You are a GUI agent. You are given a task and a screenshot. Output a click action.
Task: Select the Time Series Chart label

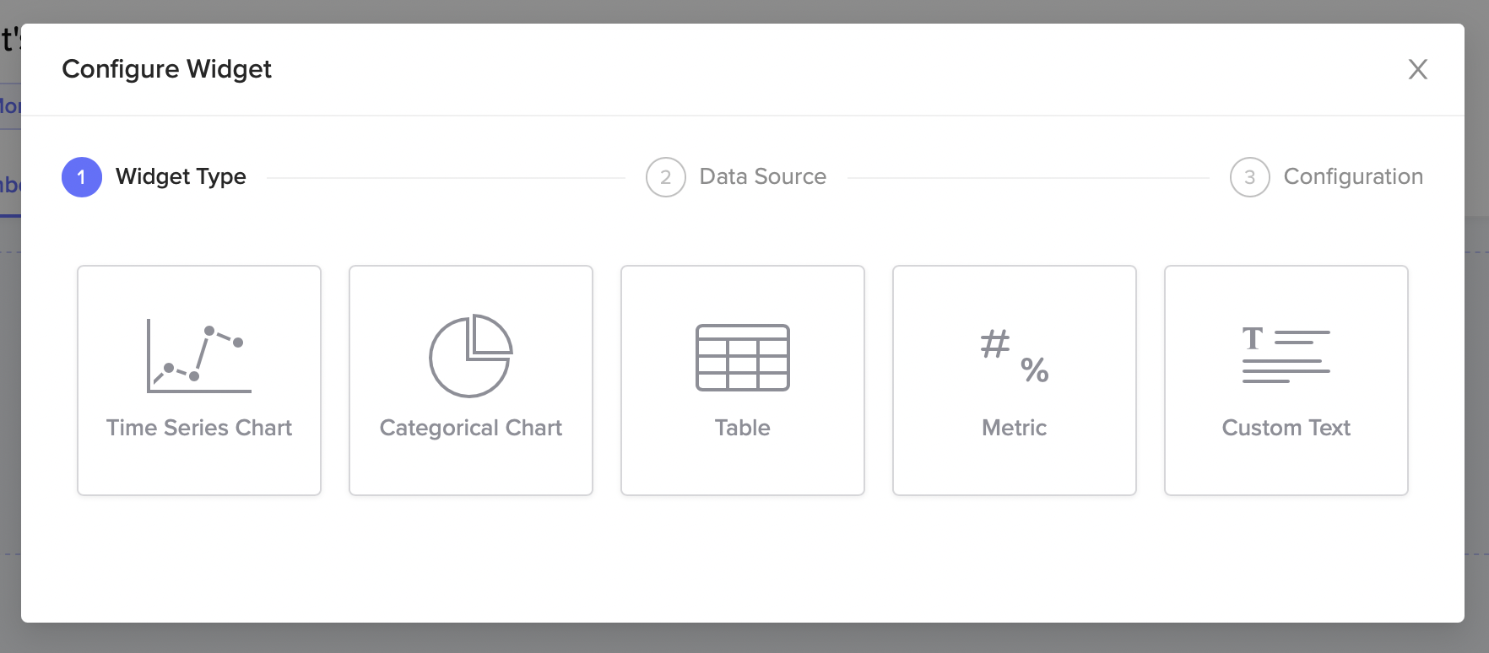coord(199,428)
